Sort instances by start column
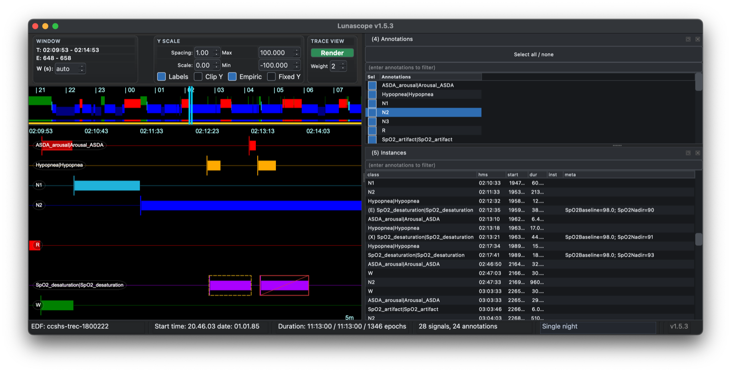Screen dimensions: 731x372 [x=517, y=175]
